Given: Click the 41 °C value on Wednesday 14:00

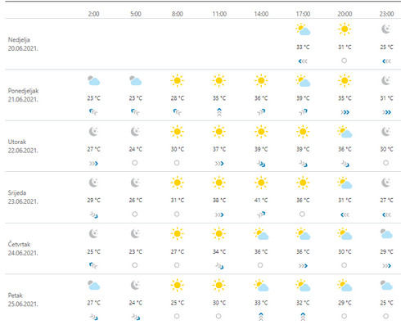Looking at the screenshot, I should [261, 201].
